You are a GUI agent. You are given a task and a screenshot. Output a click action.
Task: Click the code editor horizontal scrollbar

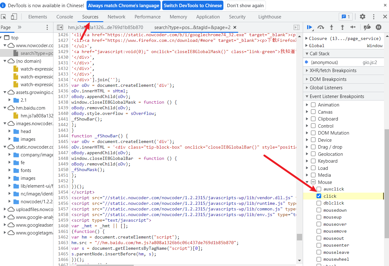(105, 265)
